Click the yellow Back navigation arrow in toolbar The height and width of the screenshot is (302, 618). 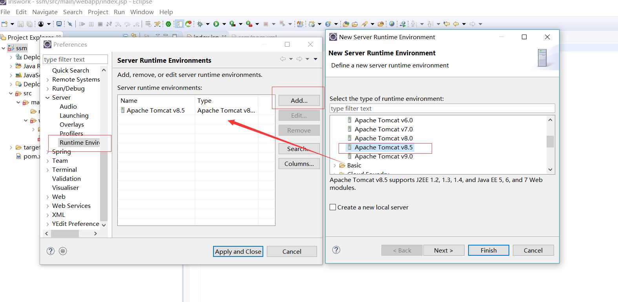(x=456, y=24)
